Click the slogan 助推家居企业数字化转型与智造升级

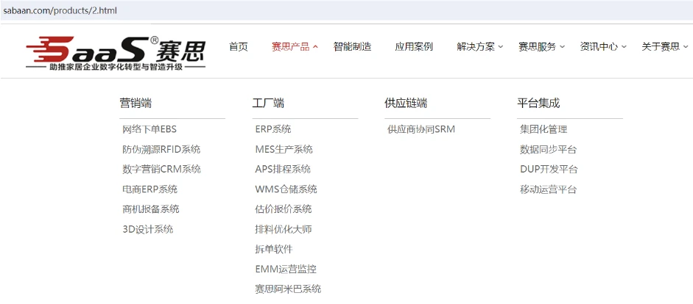[116, 68]
